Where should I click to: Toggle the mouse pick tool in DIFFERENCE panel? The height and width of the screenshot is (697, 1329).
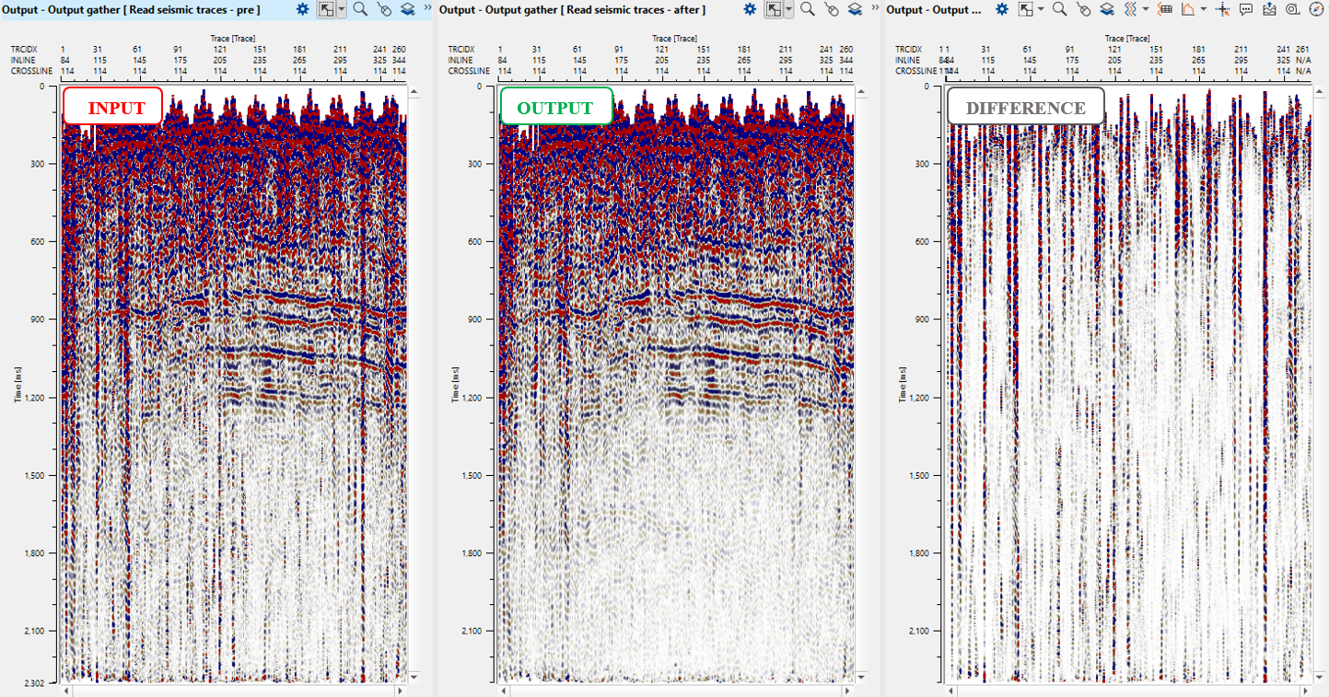pyautogui.click(x=1084, y=9)
